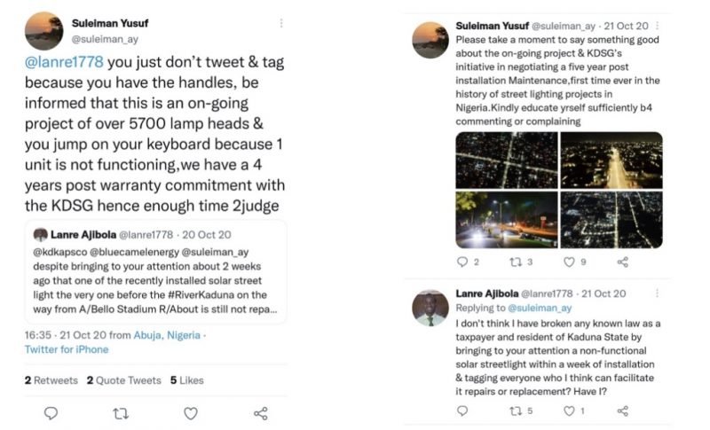Like the left main tweet

(x=190, y=413)
